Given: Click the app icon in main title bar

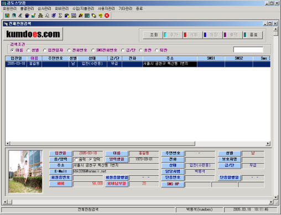Looking at the screenshot, I should tap(4, 3).
